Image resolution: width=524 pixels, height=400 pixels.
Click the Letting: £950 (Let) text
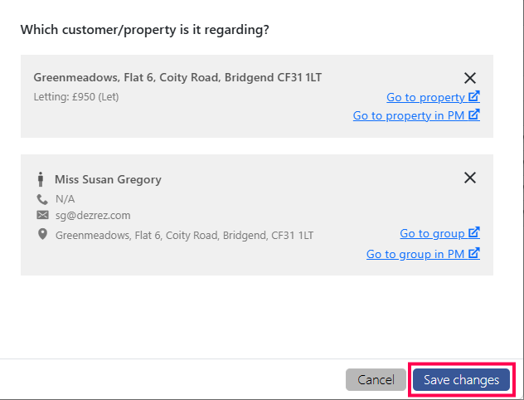coord(76,97)
